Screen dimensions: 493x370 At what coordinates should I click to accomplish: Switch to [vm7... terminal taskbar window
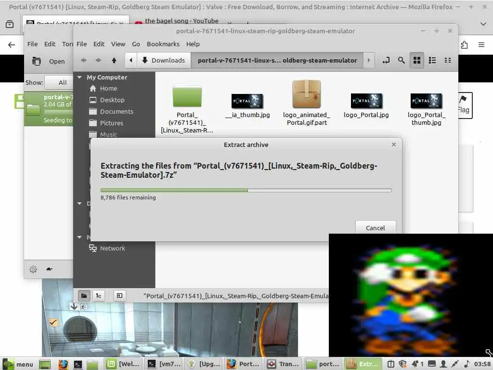point(164,364)
